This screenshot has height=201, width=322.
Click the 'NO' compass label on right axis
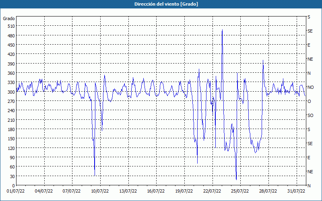click(x=310, y=87)
